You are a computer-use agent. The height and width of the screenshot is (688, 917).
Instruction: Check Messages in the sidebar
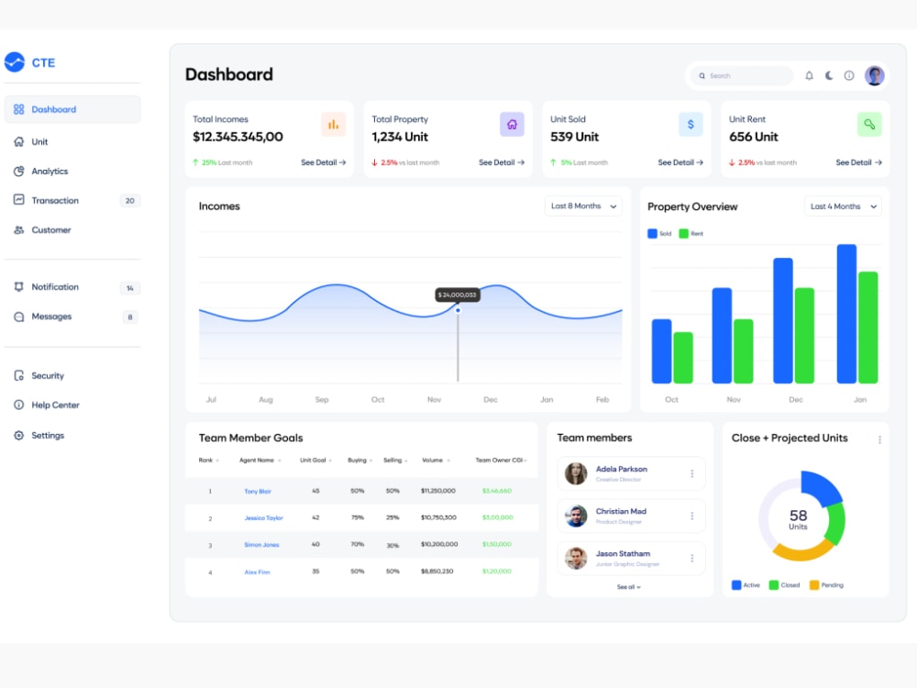[x=53, y=316]
